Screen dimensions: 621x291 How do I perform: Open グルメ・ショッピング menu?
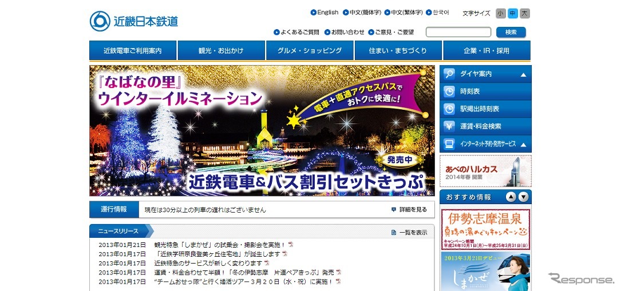(310, 51)
